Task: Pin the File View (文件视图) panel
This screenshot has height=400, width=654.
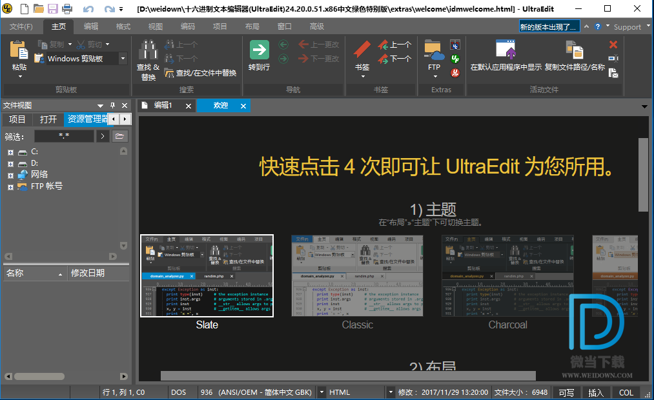Action: pos(112,105)
